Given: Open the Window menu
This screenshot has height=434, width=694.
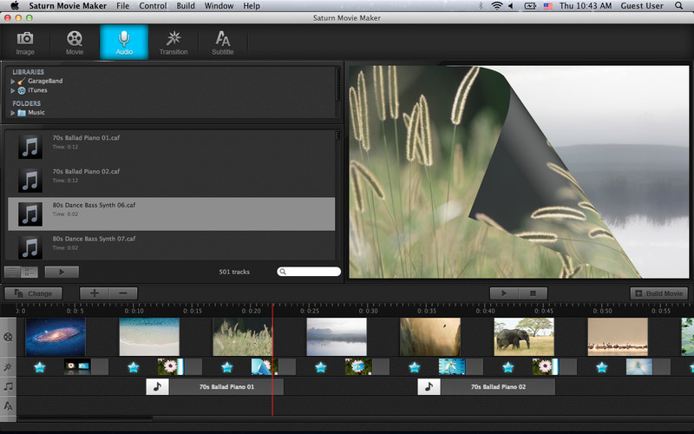Looking at the screenshot, I should coord(219,6).
